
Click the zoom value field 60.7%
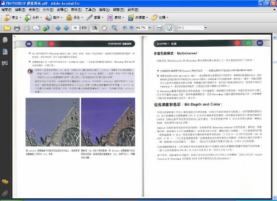[x=142, y=28]
